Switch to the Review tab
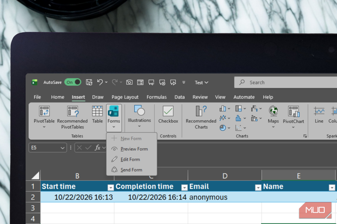Screen dimensions: 337x224 click(x=200, y=97)
